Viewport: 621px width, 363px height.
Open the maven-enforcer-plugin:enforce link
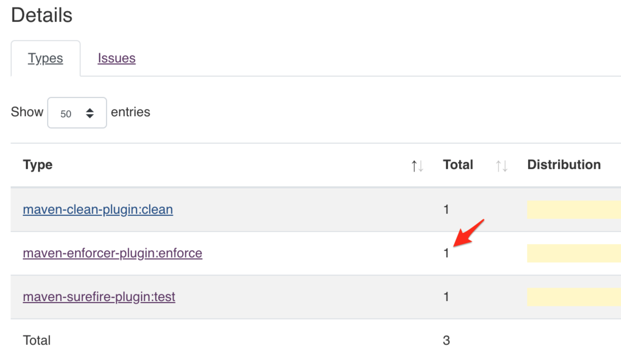[112, 253]
